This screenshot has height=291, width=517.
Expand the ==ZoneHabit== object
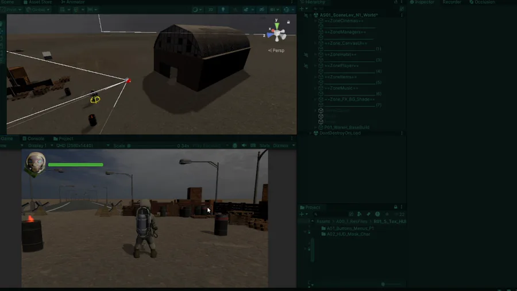[x=315, y=55]
